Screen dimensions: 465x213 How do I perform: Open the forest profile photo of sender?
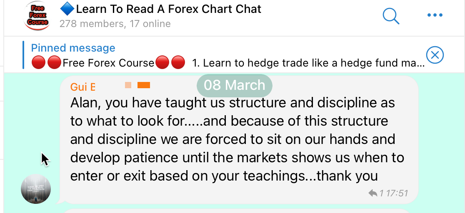[x=36, y=189]
